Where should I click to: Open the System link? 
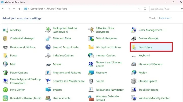[57, 90]
